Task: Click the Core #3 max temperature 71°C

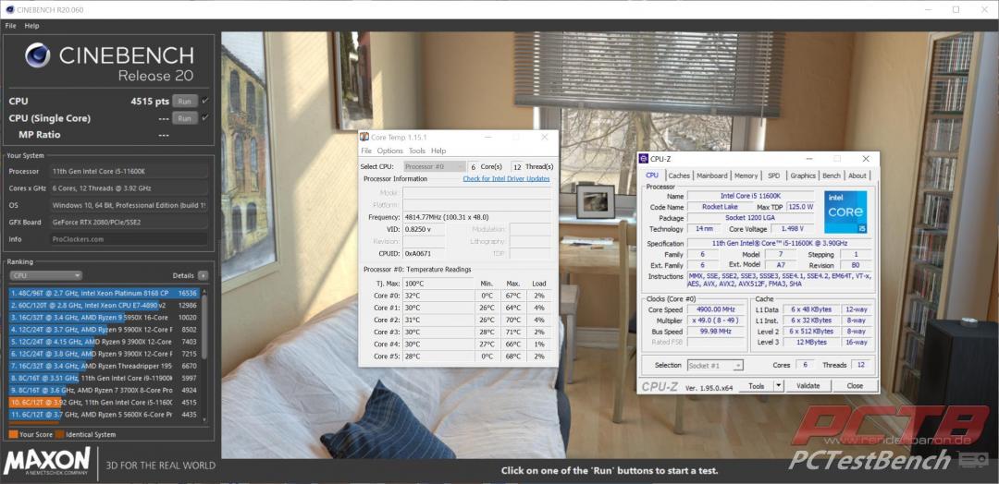Action: [x=513, y=332]
